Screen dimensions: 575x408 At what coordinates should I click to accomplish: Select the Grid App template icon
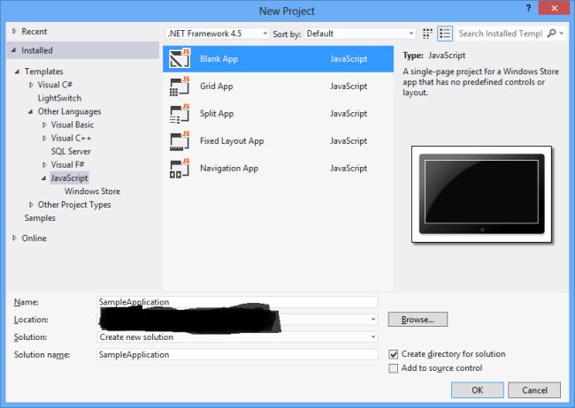pyautogui.click(x=180, y=86)
